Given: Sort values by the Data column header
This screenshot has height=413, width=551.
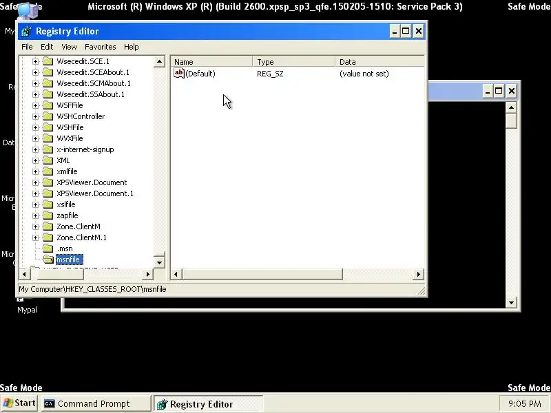Looking at the screenshot, I should click(380, 62).
